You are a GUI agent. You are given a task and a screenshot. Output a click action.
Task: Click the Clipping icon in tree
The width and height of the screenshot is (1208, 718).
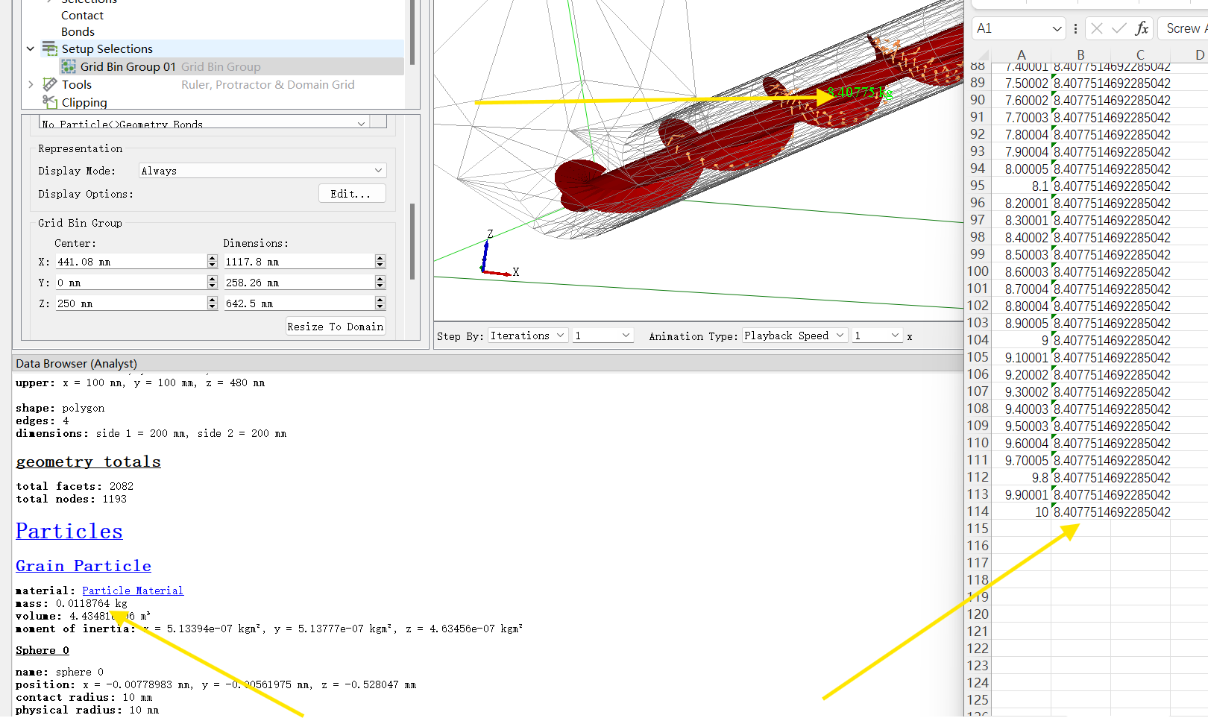pos(50,101)
